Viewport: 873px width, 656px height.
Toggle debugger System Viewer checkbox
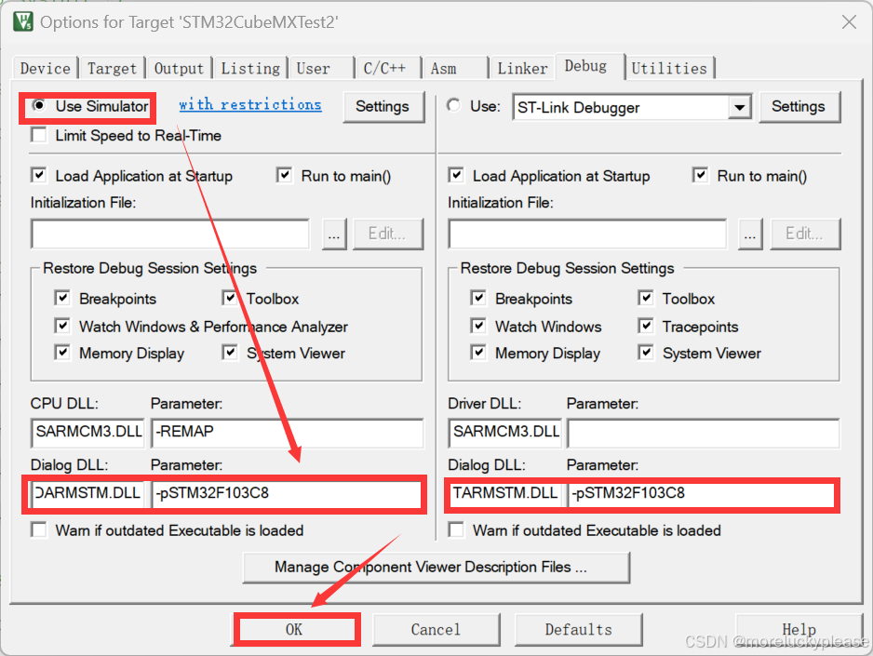point(646,353)
